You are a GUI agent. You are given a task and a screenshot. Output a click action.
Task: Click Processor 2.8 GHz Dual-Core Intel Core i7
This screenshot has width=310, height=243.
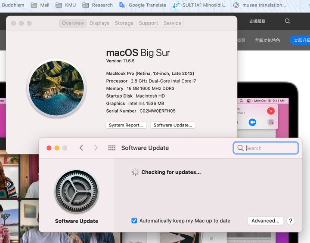[x=151, y=81]
